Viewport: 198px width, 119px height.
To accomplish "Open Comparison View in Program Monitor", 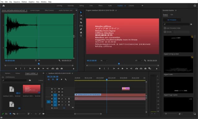I will click(x=150, y=68).
